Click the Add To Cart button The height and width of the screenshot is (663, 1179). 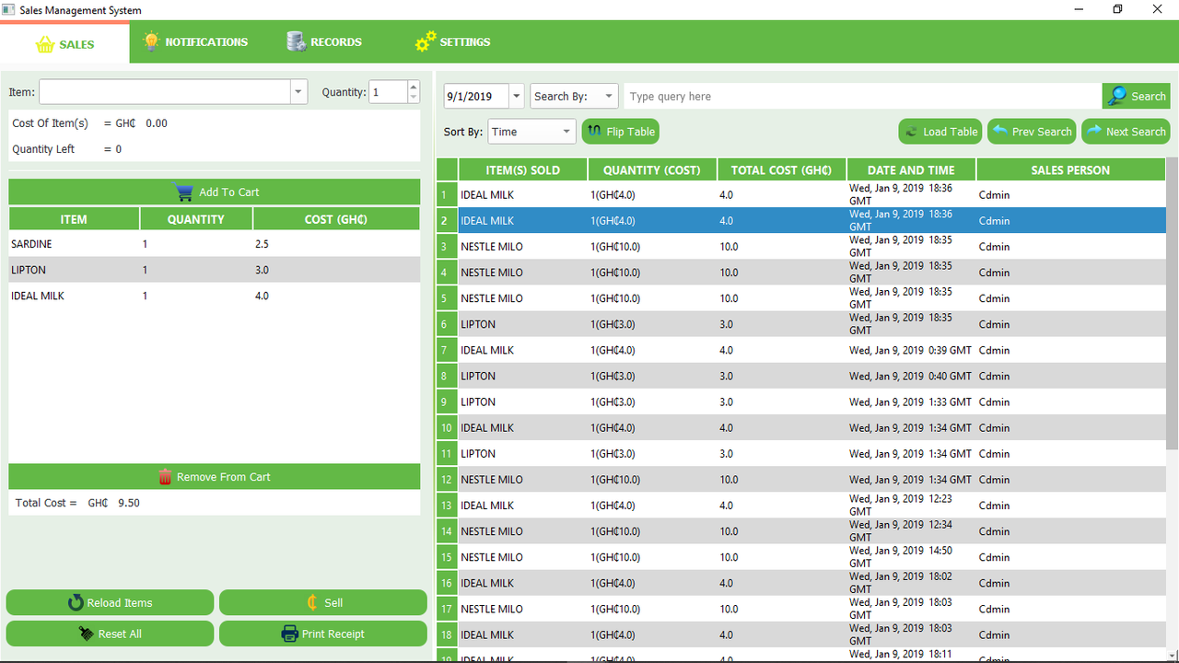coord(215,192)
